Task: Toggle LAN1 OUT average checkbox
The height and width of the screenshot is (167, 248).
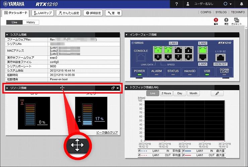Action: tap(139, 155)
